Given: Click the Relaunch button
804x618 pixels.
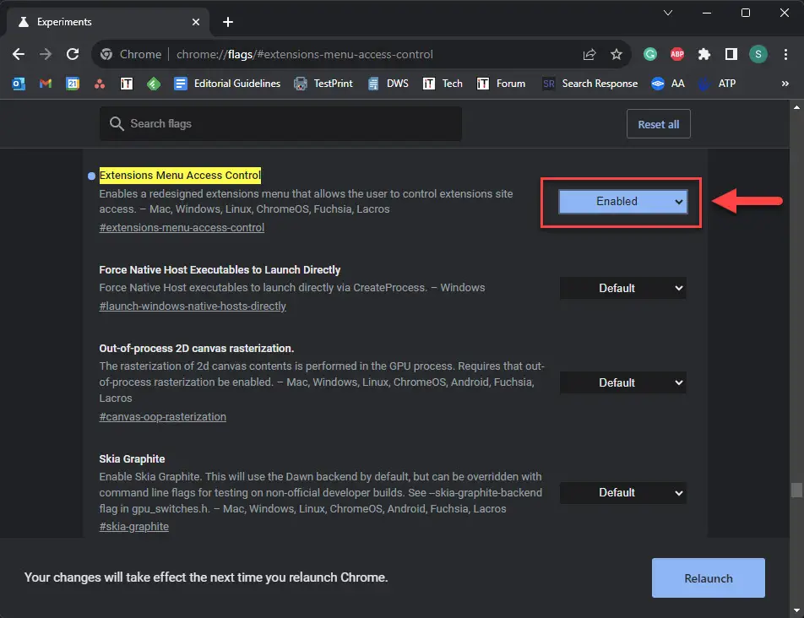Looking at the screenshot, I should pyautogui.click(x=708, y=578).
